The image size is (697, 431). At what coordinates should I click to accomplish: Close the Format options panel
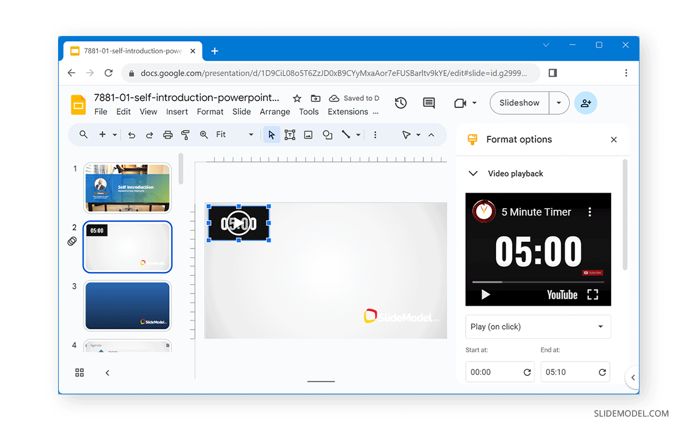tap(614, 140)
